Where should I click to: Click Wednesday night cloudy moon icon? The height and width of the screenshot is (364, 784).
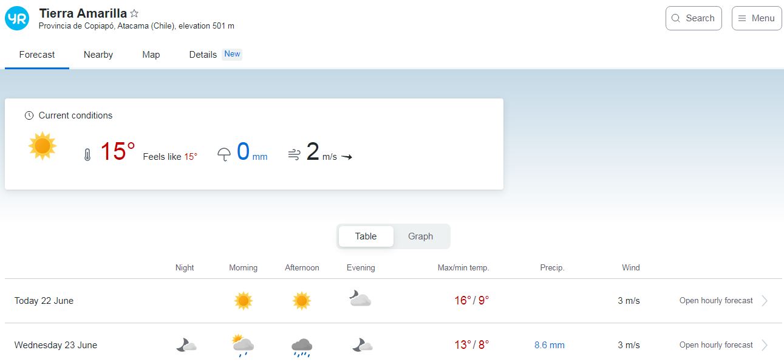[186, 345]
